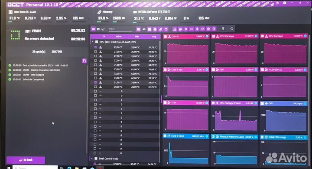Viewport: 312px width, 169px height.
Task: Click blue circle on +5V graph header
Action: 256,70
